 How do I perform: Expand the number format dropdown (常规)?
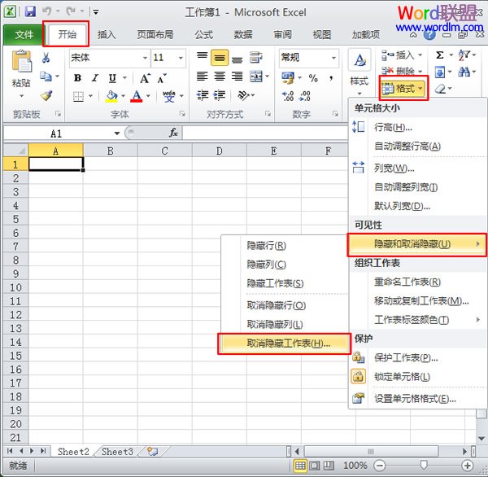[308, 58]
